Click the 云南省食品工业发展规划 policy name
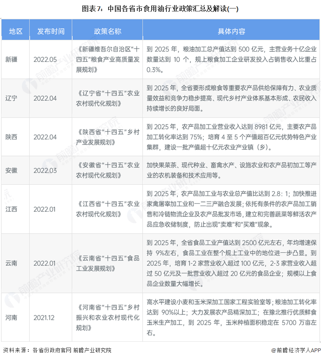 108,263
